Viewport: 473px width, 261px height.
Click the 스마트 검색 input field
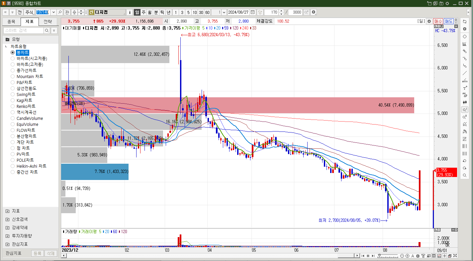(24, 30)
